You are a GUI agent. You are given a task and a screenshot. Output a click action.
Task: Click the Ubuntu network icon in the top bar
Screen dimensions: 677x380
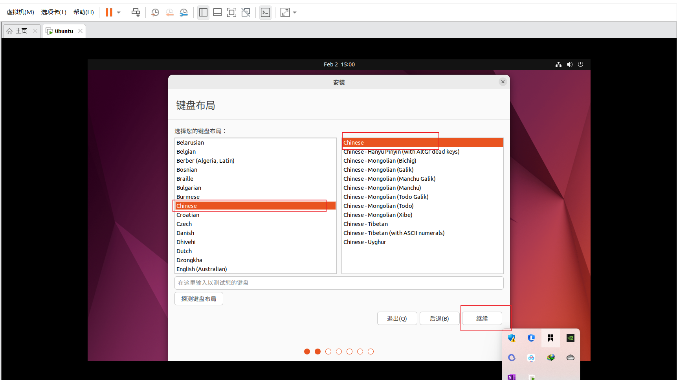click(558, 64)
